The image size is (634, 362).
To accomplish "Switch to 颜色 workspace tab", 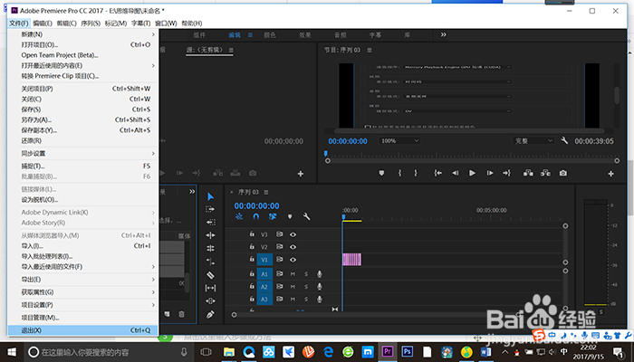I will point(270,35).
